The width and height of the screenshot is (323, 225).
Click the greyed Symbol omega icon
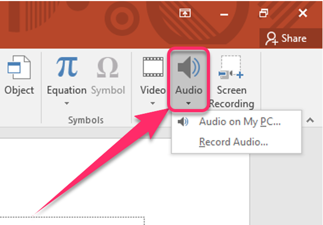(107, 67)
